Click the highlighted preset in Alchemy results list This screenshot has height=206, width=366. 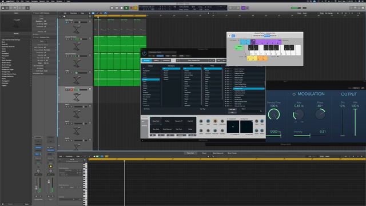click(x=249, y=89)
